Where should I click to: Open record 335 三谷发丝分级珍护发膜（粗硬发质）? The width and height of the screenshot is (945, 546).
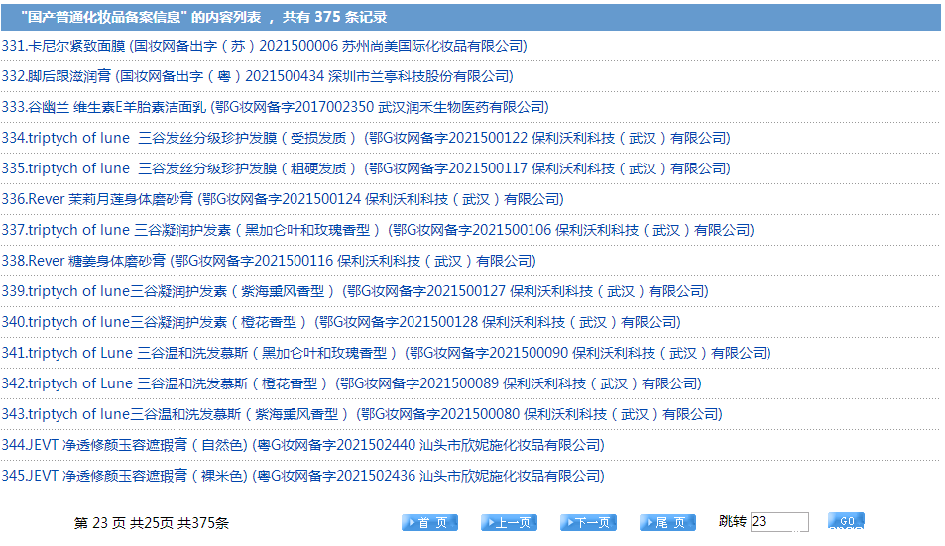point(366,168)
